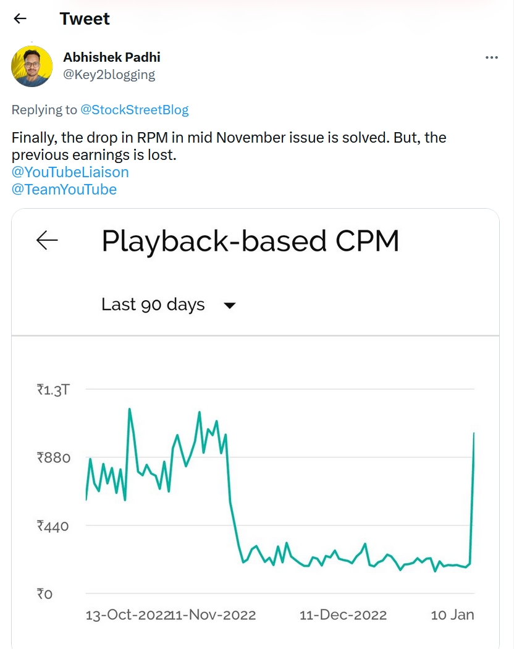
Task: Click the Playback-based CPM title
Action: pos(250,241)
